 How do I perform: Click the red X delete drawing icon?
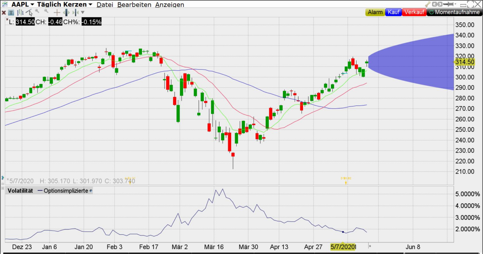(4, 12)
